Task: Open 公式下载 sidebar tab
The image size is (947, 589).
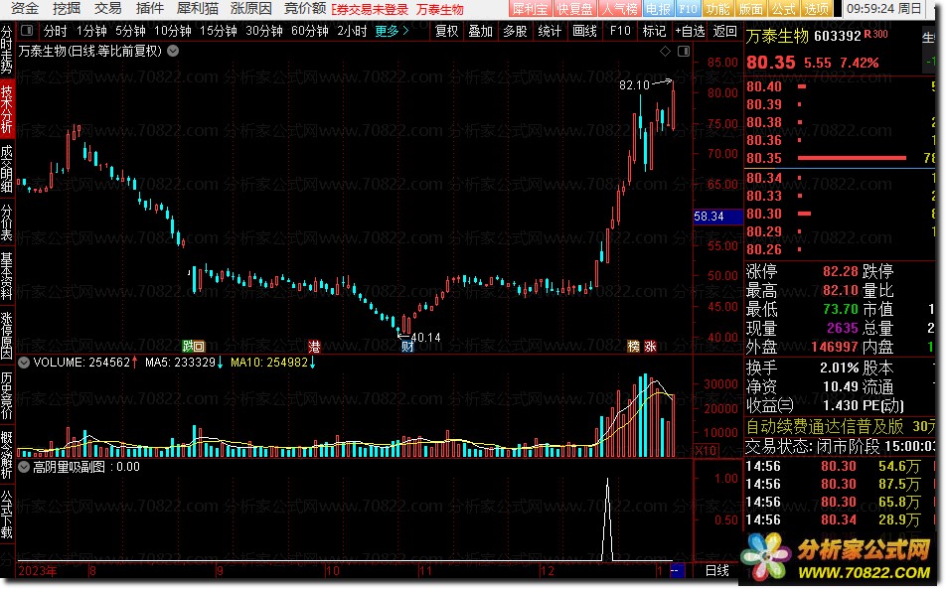Action: pyautogui.click(x=7, y=514)
